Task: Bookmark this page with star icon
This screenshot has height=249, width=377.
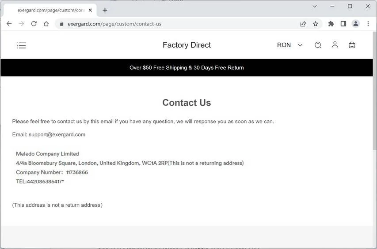Action: 316,24
